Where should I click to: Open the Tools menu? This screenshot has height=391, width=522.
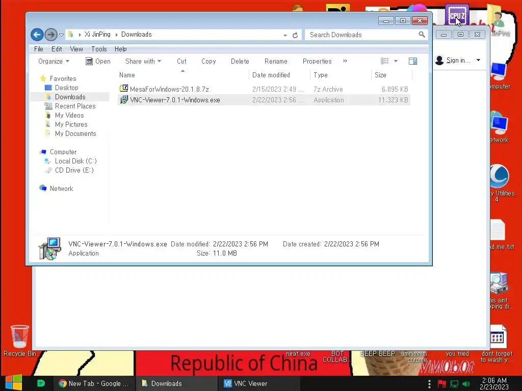tap(99, 49)
